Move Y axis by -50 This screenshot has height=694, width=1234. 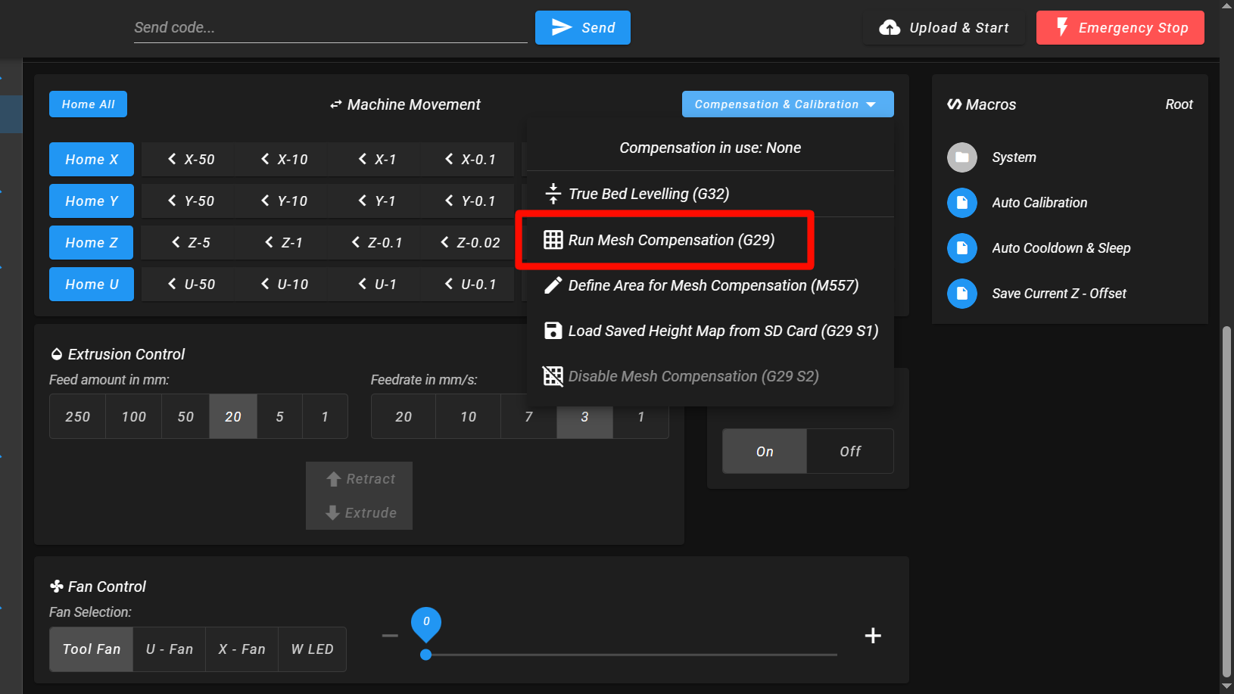click(191, 201)
